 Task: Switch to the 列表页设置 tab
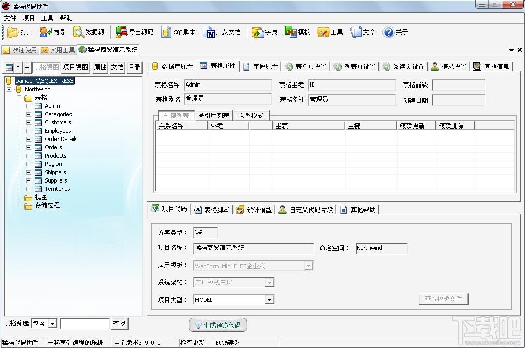[x=355, y=67]
